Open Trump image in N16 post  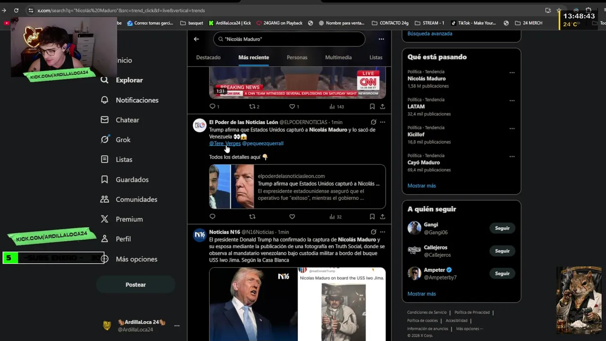click(x=253, y=304)
